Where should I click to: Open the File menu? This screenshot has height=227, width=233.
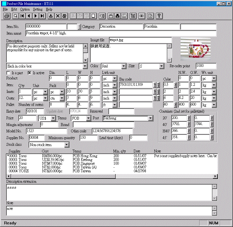(x=5, y=9)
